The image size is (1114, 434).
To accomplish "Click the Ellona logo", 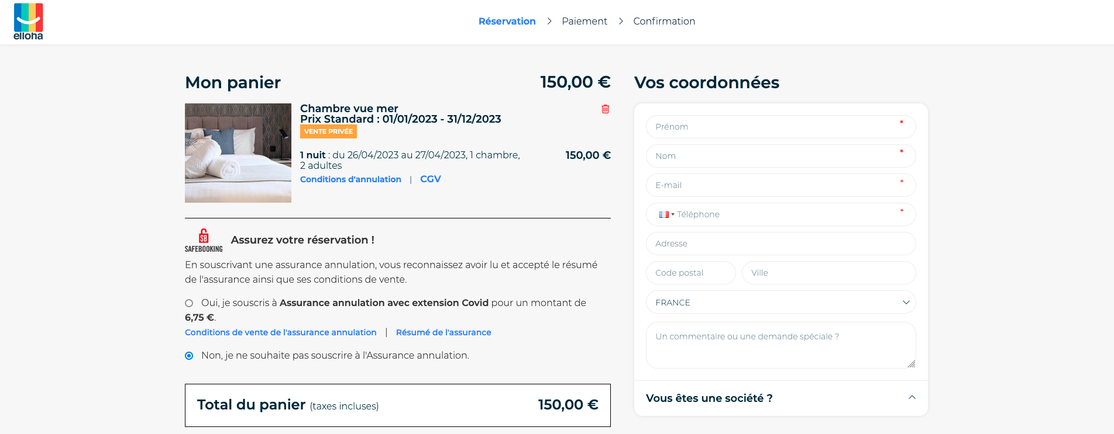I will pyautogui.click(x=28, y=22).
